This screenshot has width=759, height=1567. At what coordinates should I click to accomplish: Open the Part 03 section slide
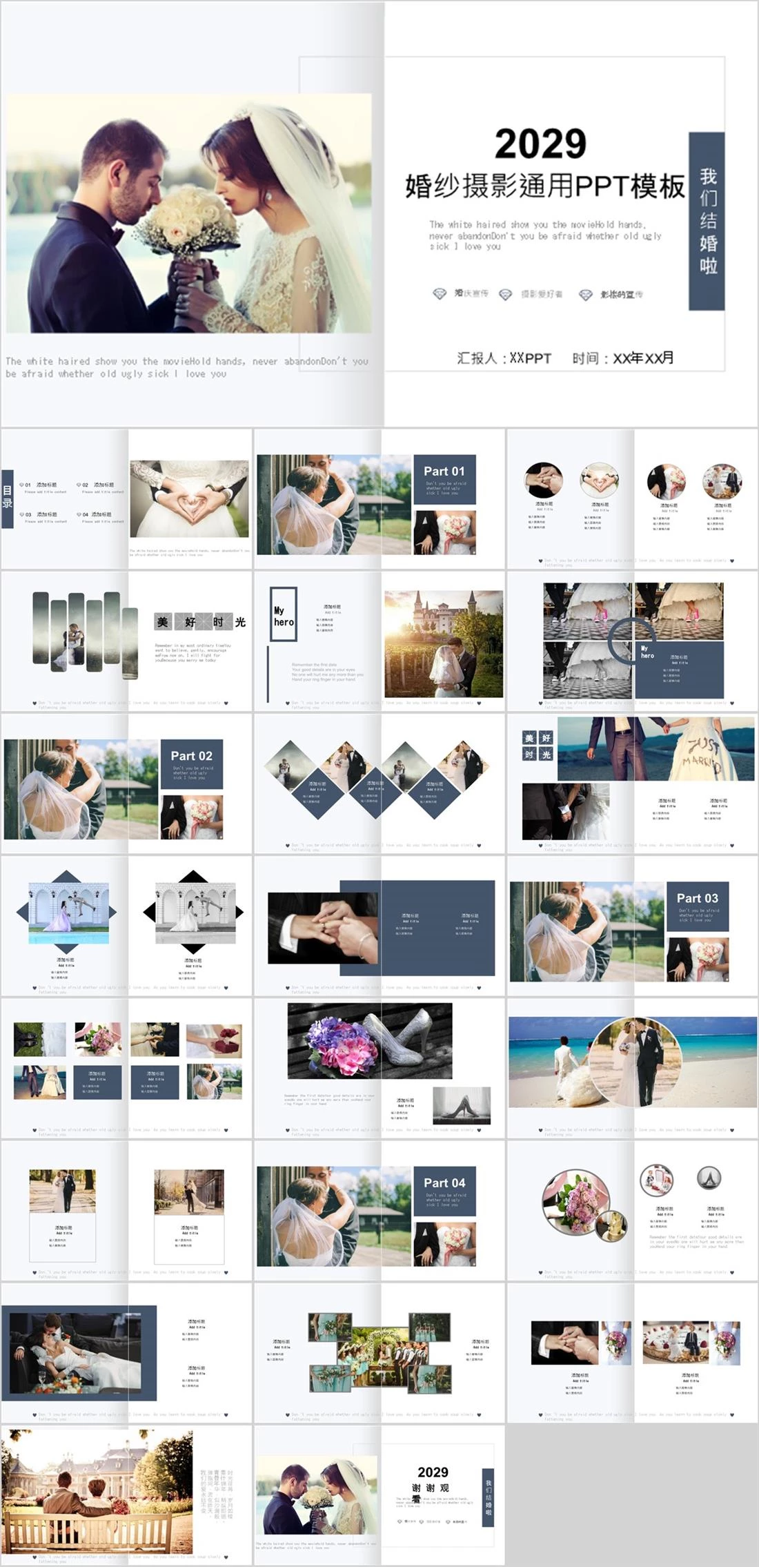[633, 926]
